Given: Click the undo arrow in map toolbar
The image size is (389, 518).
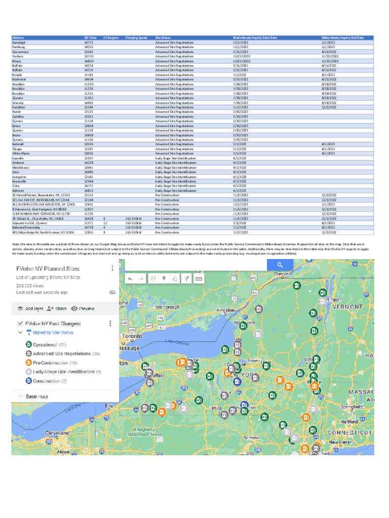Looking at the screenshot, I should (130, 278).
